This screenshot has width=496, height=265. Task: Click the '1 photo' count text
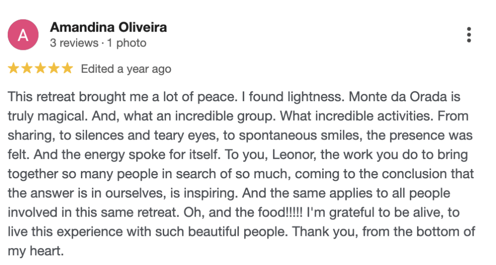point(126,43)
